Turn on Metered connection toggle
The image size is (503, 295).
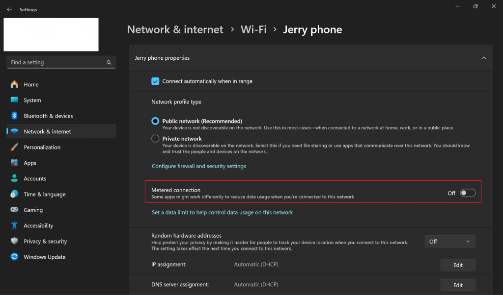click(x=468, y=193)
